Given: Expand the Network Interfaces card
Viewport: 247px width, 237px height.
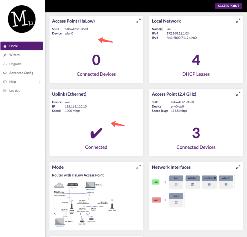Looking at the screenshot, I should [x=238, y=167].
